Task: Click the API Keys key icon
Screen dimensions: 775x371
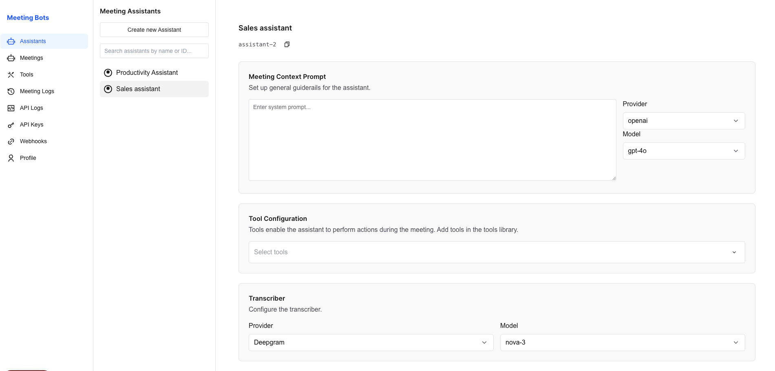Action: 11,125
